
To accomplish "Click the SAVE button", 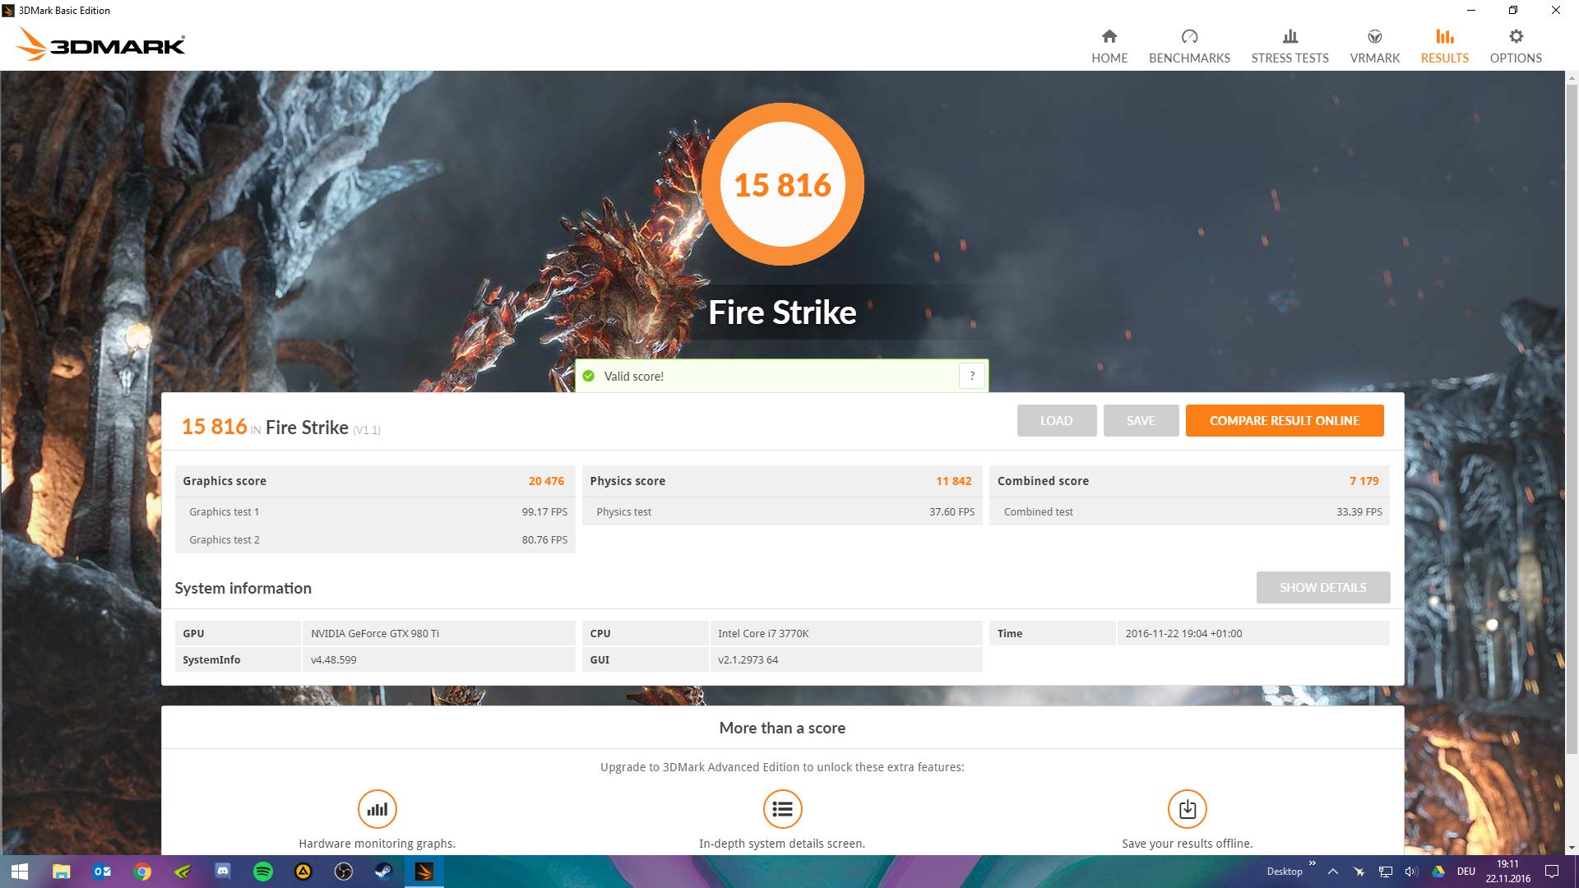I will (1141, 420).
